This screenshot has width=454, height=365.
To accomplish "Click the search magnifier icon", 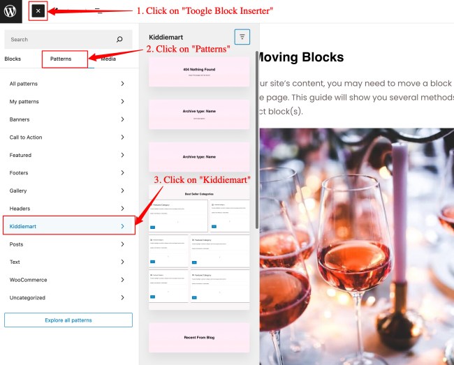I will coord(119,39).
